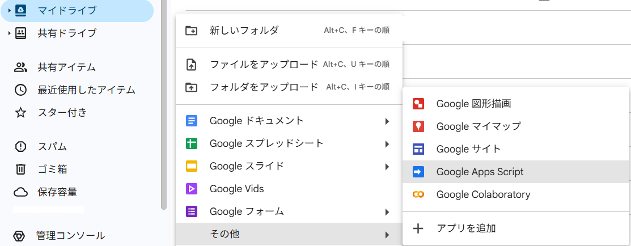This screenshot has height=246, width=631.
Task: Click the Google Colaboratory icon
Action: (418, 194)
